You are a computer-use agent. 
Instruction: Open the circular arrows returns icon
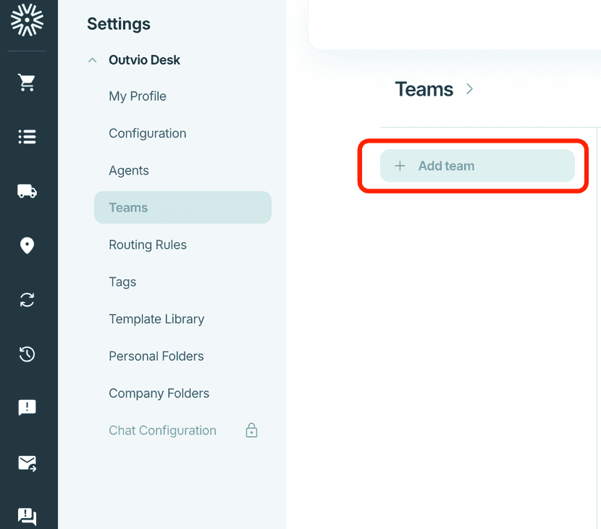pyautogui.click(x=27, y=299)
